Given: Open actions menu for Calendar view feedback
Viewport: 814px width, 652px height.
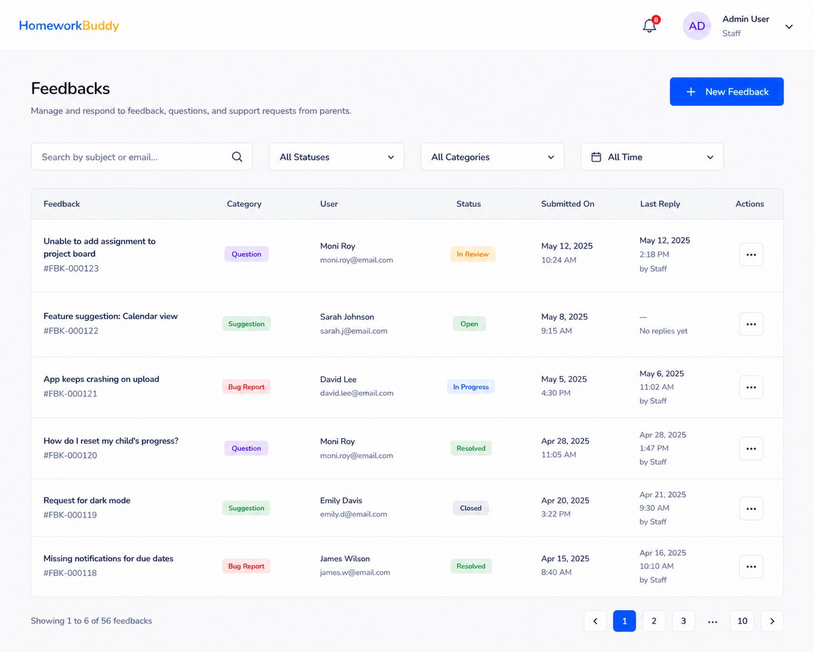Looking at the screenshot, I should [x=751, y=324].
